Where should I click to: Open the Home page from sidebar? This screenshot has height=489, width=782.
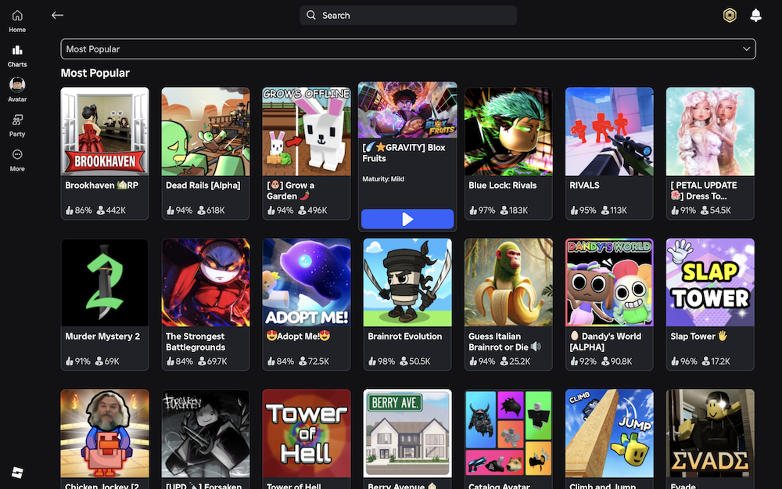click(17, 21)
